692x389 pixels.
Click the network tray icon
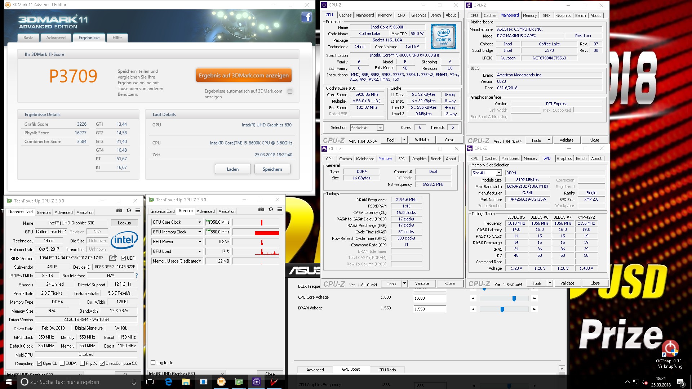pyautogui.click(x=636, y=382)
